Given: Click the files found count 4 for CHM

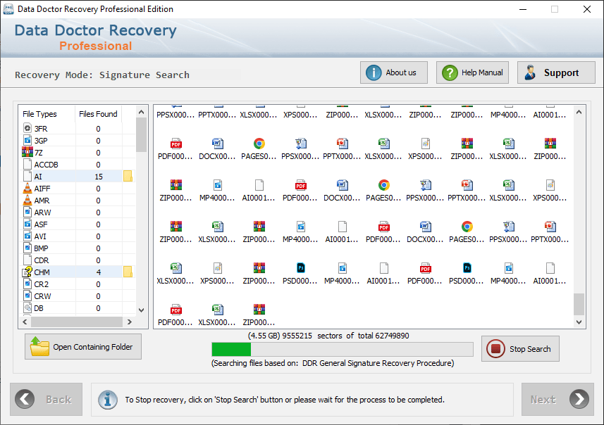Looking at the screenshot, I should pos(99,272).
